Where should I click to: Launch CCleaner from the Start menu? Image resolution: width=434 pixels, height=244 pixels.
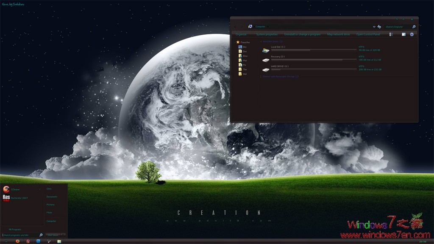click(x=15, y=189)
